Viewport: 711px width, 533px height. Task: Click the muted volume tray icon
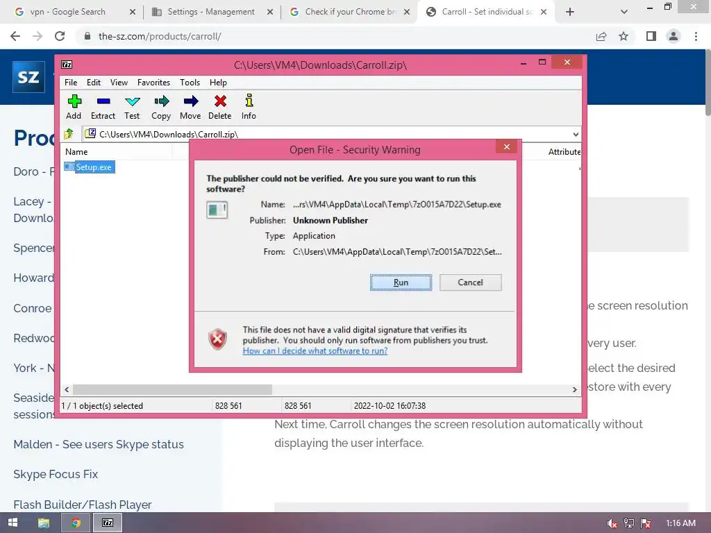click(612, 523)
